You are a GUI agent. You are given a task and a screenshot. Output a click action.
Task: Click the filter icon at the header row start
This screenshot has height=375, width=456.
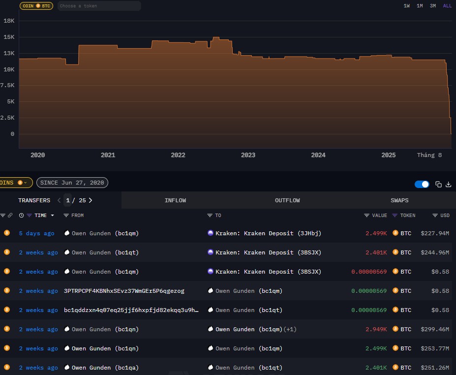[x=3, y=216]
